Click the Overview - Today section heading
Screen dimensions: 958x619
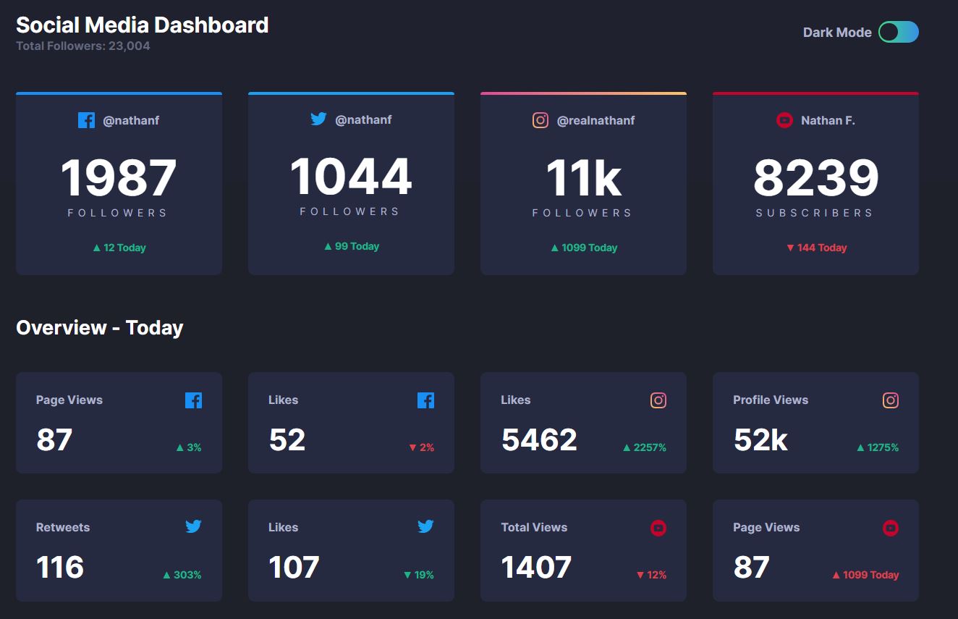pos(100,328)
